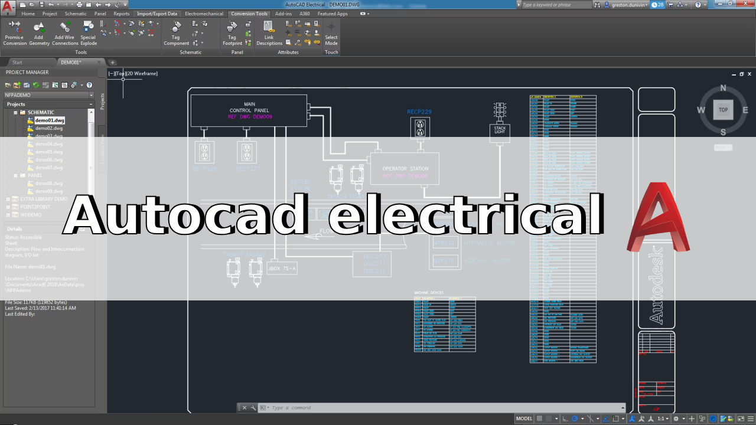This screenshot has width=756, height=425.
Task: Click the binoculars search icon
Action: point(597,5)
